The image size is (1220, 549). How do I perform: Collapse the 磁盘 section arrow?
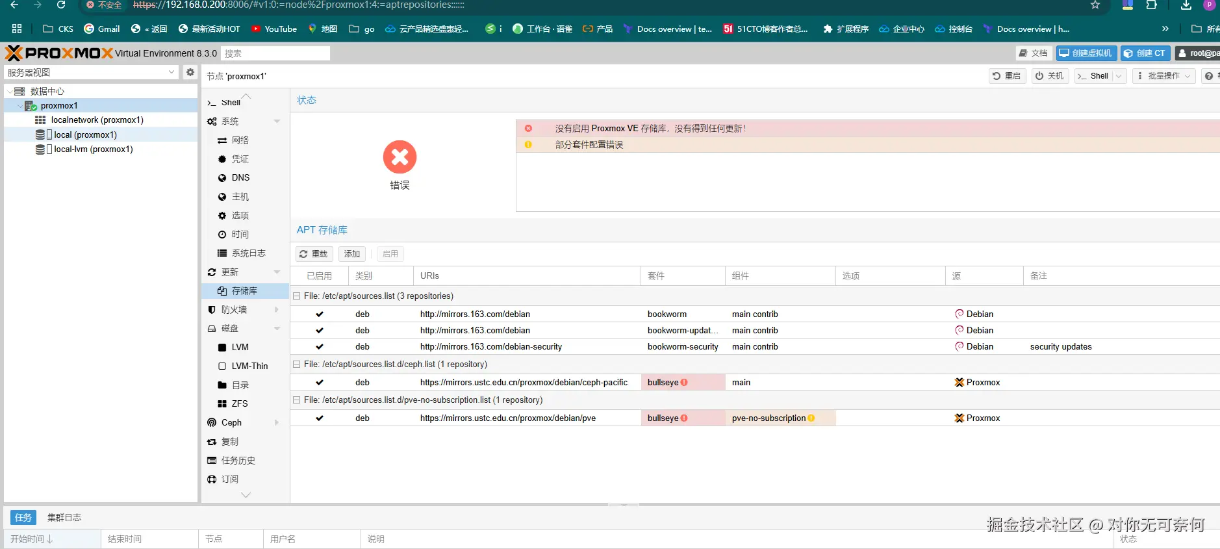tap(277, 329)
